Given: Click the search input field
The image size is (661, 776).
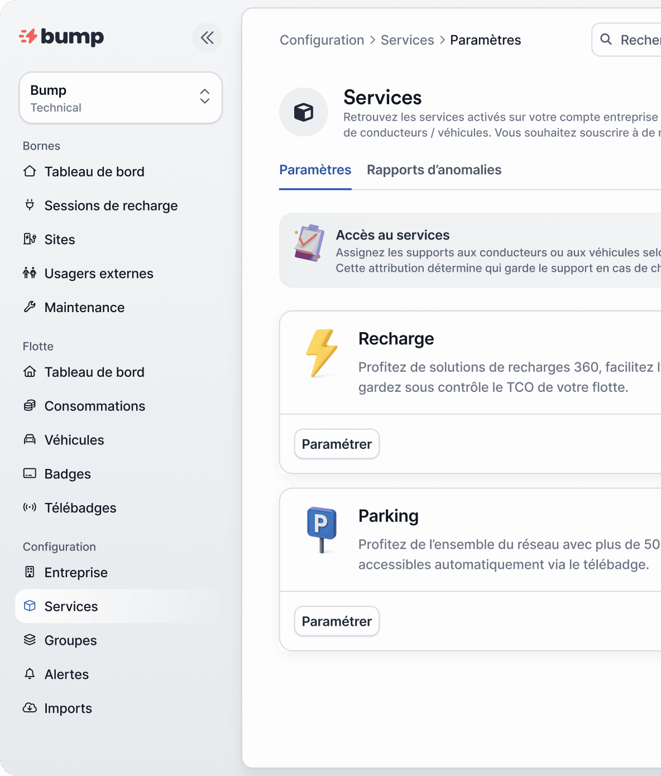Looking at the screenshot, I should coord(636,40).
